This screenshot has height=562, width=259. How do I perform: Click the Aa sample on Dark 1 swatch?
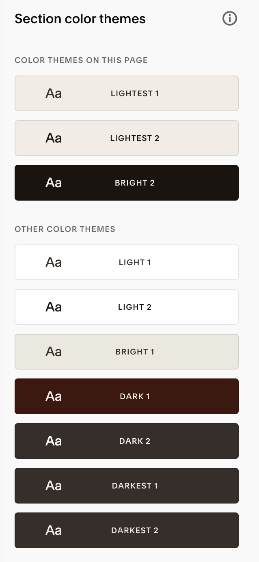coord(54,396)
